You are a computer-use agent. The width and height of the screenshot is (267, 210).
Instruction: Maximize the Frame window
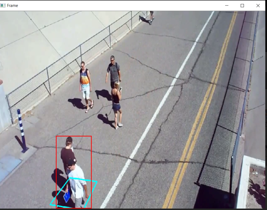coord(242,5)
